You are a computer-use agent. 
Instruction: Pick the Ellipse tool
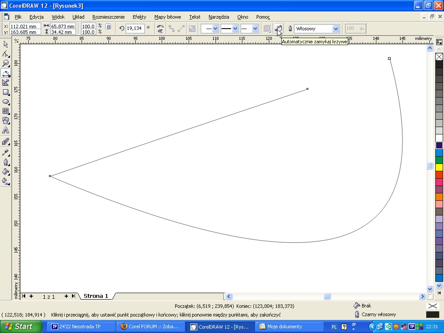pos(6,101)
